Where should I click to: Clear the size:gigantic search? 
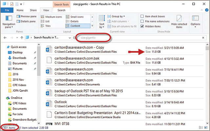(203, 38)
